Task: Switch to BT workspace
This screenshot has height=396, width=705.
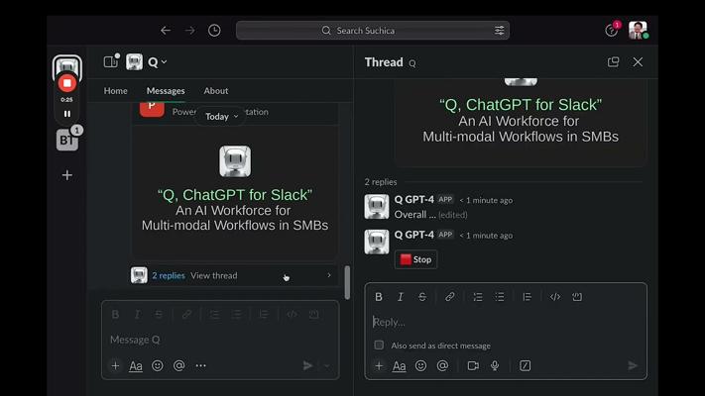Action: pos(67,140)
